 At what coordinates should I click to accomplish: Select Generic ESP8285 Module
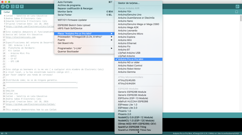pyautogui.click(x=138, y=95)
